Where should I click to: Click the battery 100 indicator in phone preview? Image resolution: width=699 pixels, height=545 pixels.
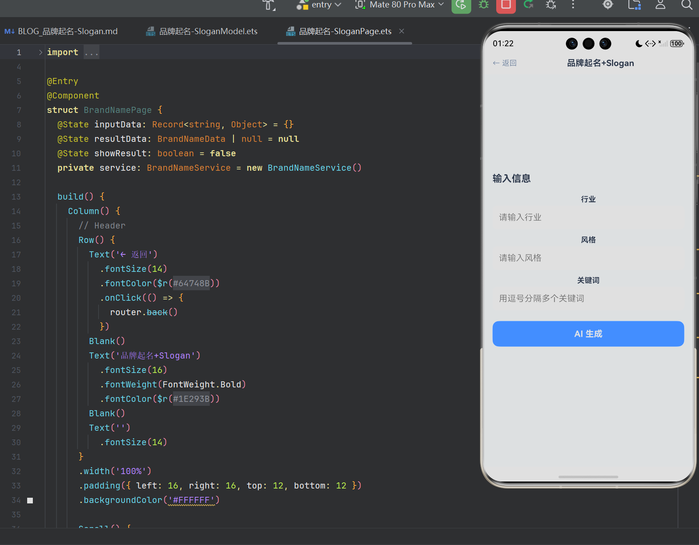click(677, 43)
